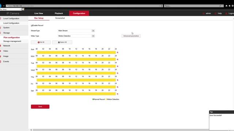
Task: Click the Help link in header
Action: tap(220, 13)
